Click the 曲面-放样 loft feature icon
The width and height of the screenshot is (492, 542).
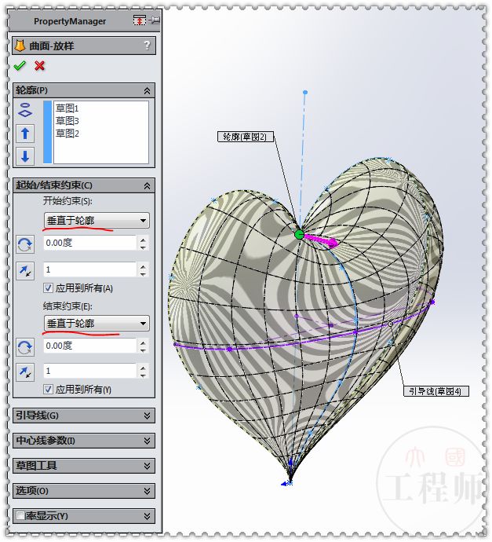[x=20, y=46]
